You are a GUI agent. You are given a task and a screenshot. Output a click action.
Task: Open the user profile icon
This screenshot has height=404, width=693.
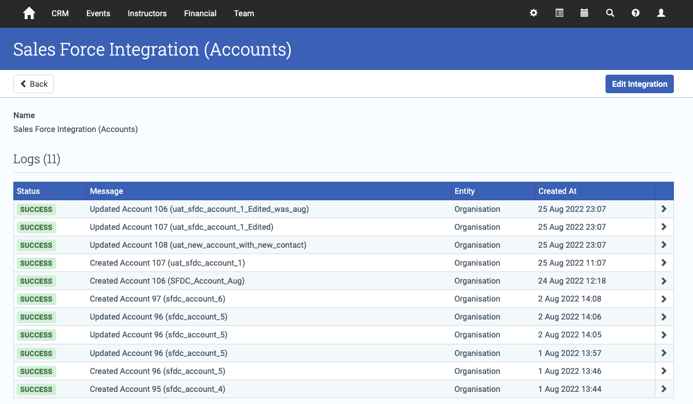tap(661, 13)
